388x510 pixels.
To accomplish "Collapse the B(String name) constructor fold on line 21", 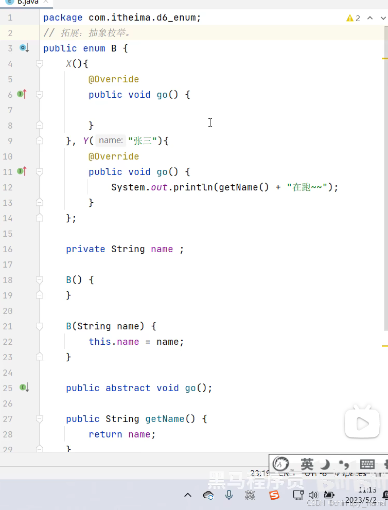I will [39, 326].
